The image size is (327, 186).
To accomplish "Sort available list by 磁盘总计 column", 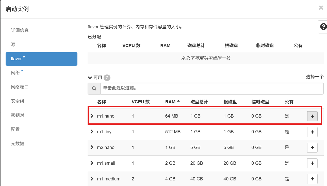I will [x=199, y=102].
